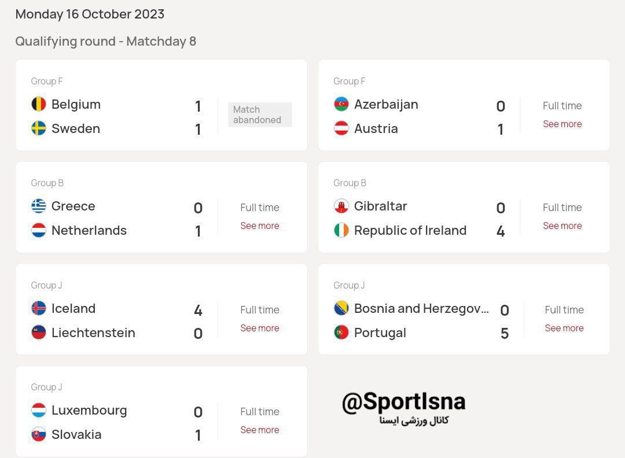Click the Azerbaijan flag icon
This screenshot has width=625, height=458.
[x=341, y=104]
